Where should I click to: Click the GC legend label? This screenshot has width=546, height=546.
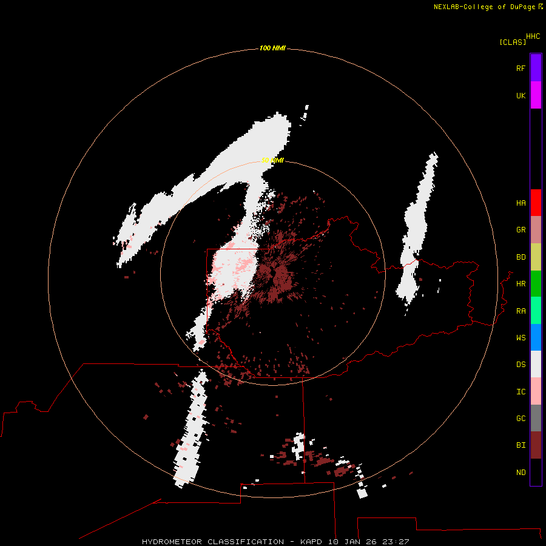pyautogui.click(x=521, y=419)
